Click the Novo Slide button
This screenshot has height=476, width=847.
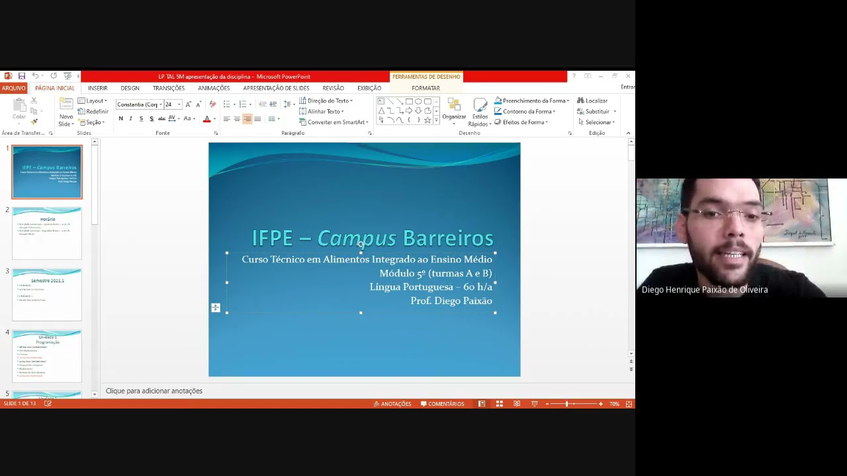coord(66,112)
